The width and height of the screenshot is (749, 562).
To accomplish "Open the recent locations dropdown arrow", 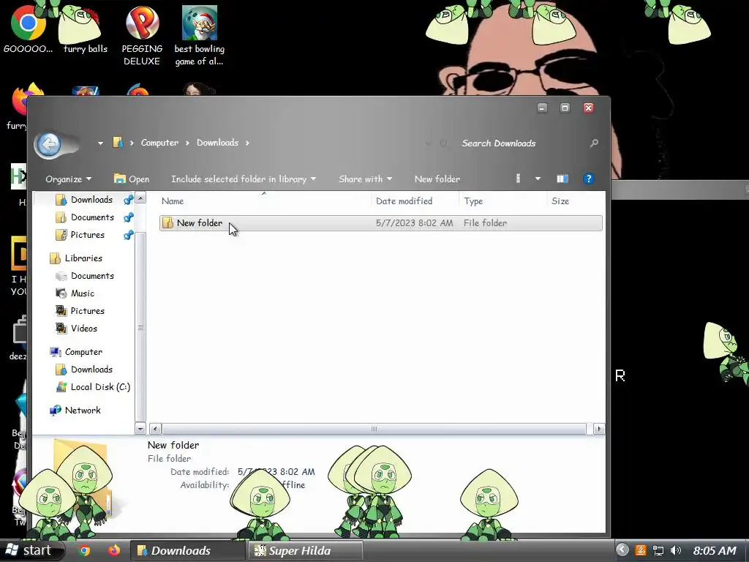I will (100, 143).
